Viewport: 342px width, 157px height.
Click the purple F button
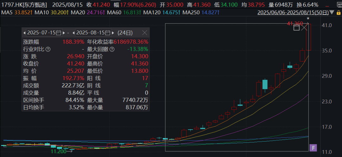tap(313, 148)
